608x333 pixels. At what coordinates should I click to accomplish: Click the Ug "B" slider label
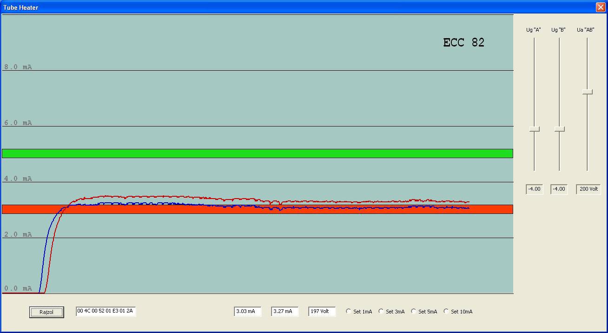click(x=559, y=30)
